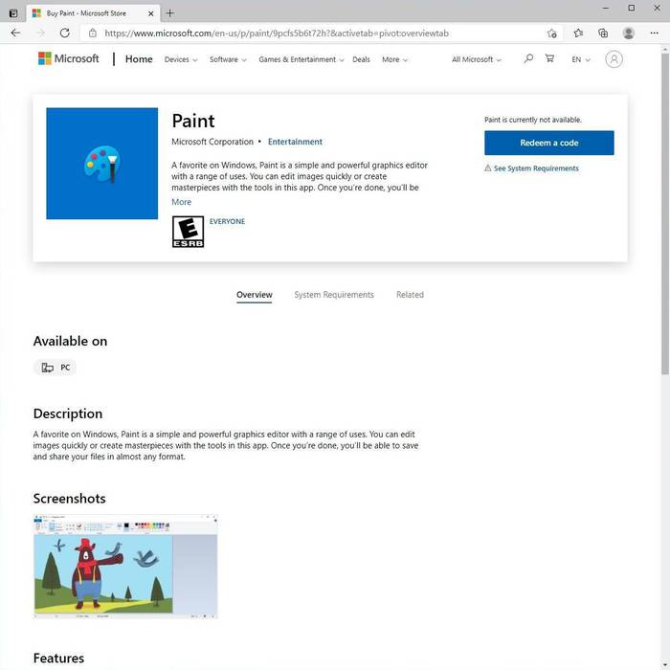Click the page vertical scrollbar
The height and width of the screenshot is (670, 670).
[665, 213]
